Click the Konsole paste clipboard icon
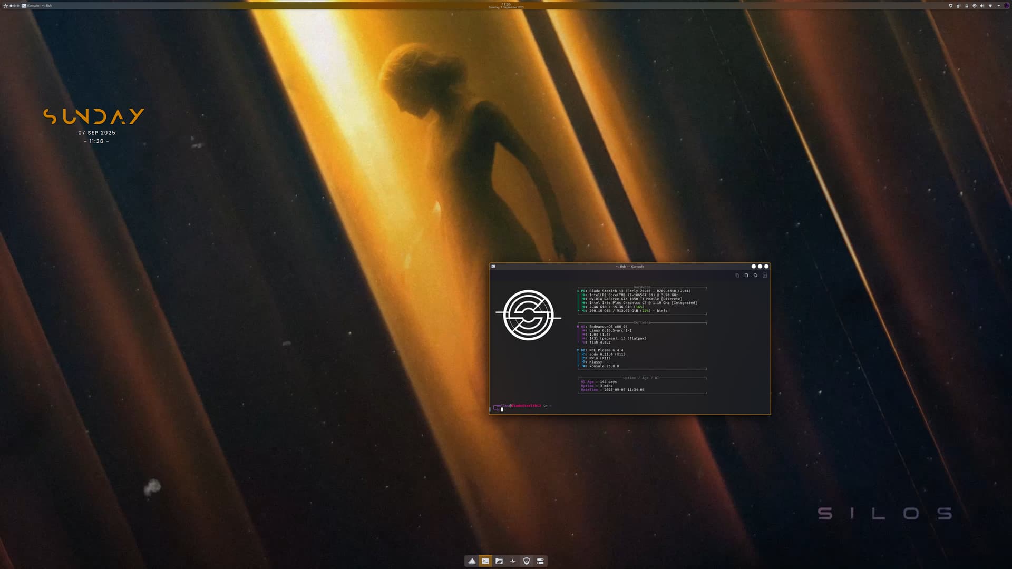This screenshot has height=569, width=1012. click(x=746, y=275)
